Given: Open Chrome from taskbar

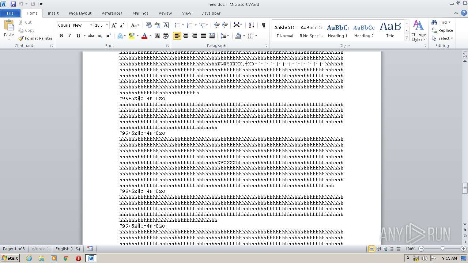Looking at the screenshot, I should pos(66,258).
